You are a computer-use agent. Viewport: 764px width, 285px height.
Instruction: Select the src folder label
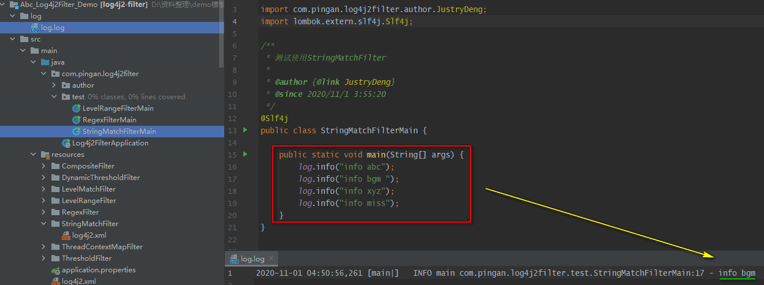point(36,39)
